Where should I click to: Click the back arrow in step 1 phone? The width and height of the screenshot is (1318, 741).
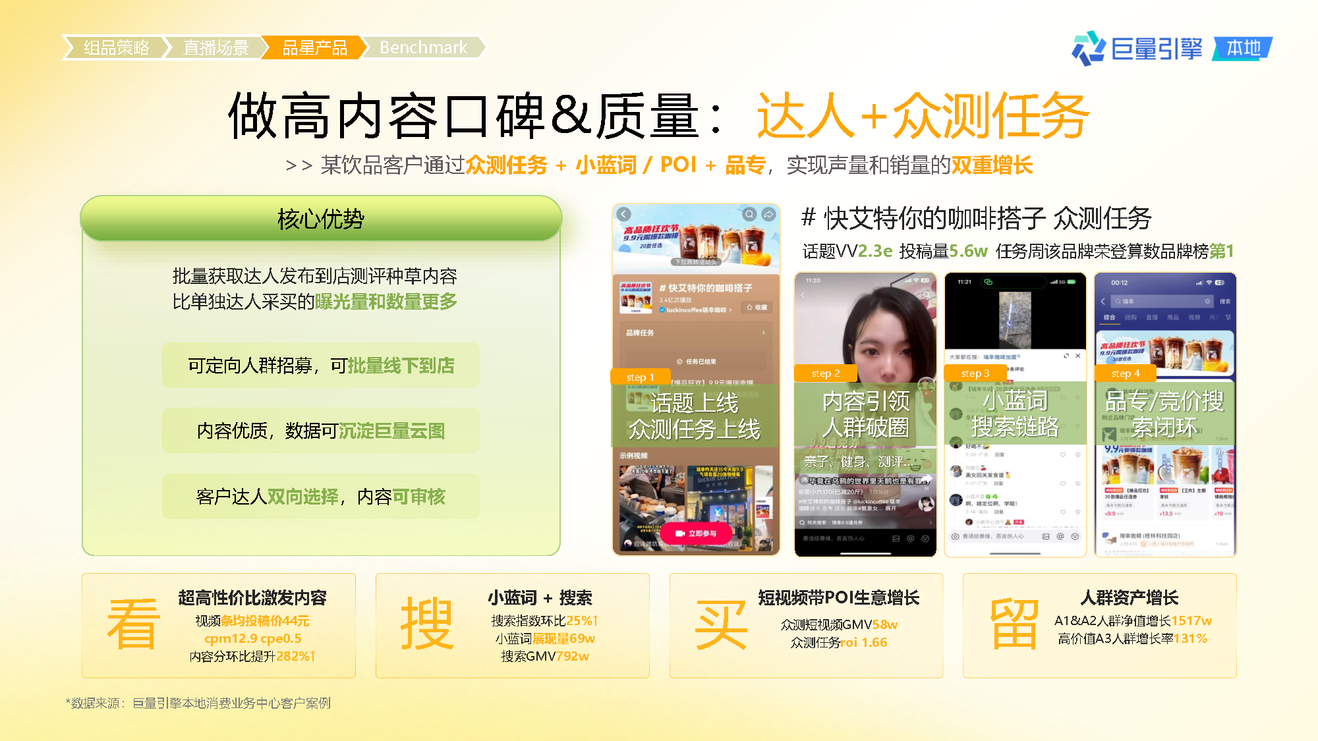coord(624,215)
